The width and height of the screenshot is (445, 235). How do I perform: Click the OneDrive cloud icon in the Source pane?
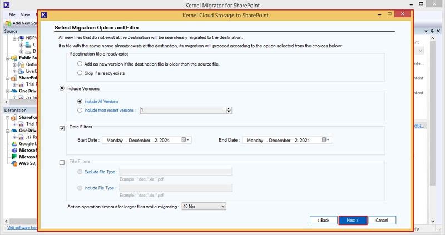pos(14,91)
